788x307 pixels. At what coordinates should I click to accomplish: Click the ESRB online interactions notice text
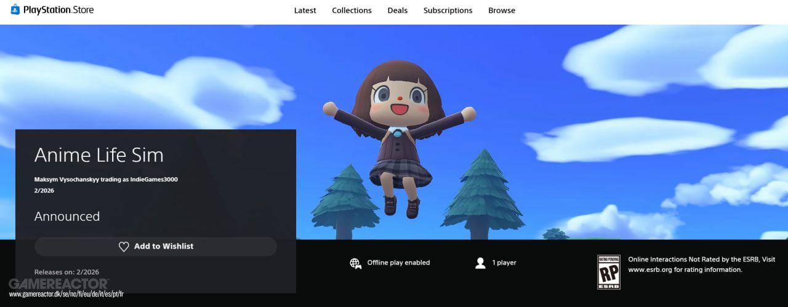701,265
